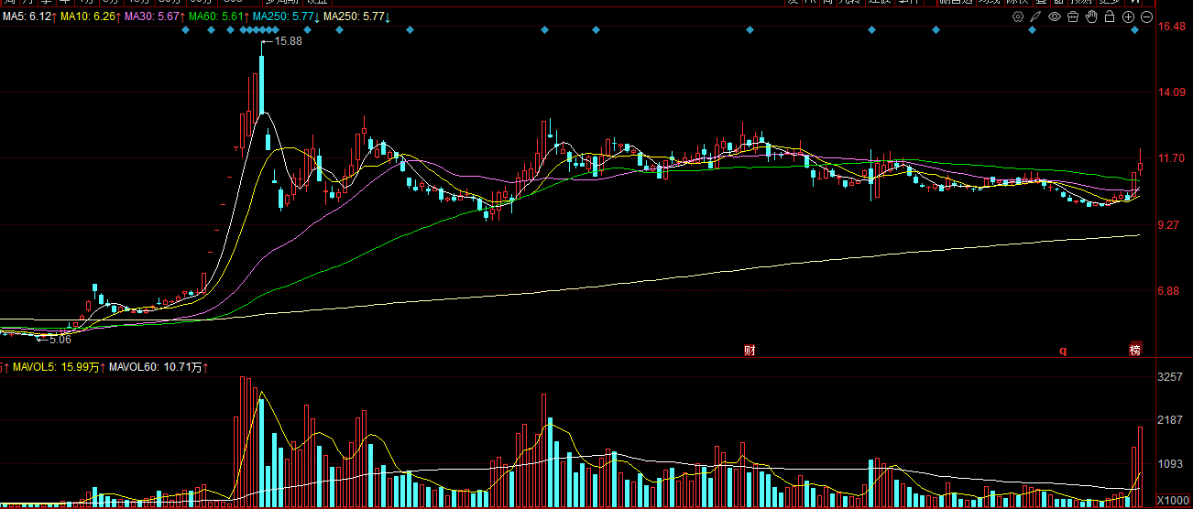Click the 1093 volume axis label
This screenshot has height=509, width=1193.
pos(1172,464)
